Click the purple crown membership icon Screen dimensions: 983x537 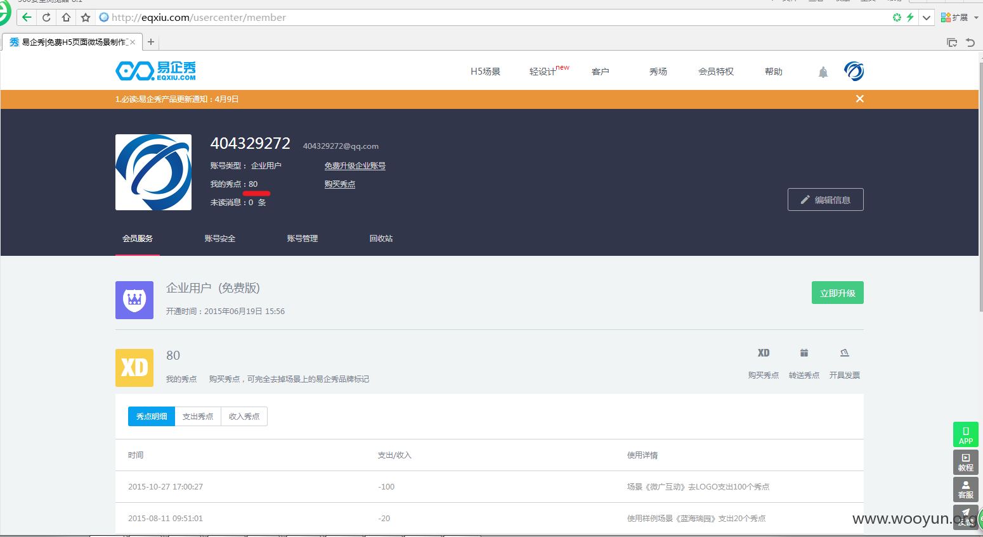[134, 300]
